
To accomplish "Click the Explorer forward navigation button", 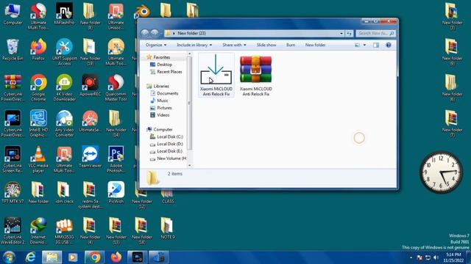I will [x=155, y=33].
